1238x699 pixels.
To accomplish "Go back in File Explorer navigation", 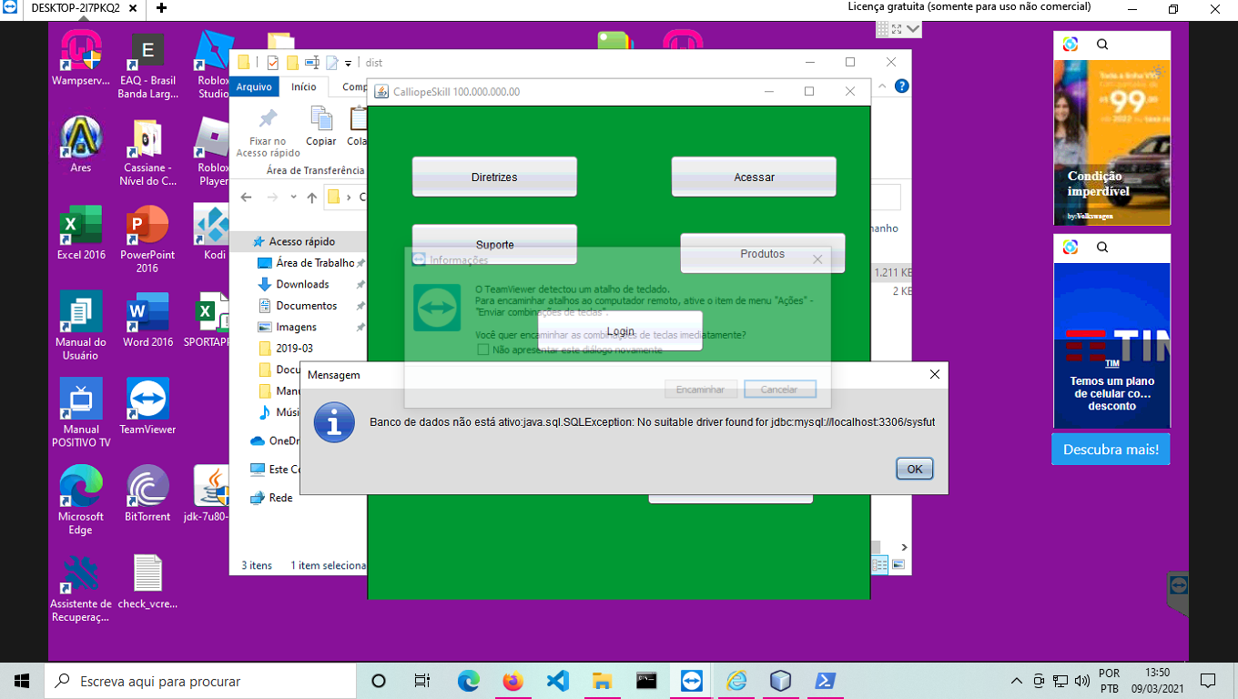I will click(246, 198).
